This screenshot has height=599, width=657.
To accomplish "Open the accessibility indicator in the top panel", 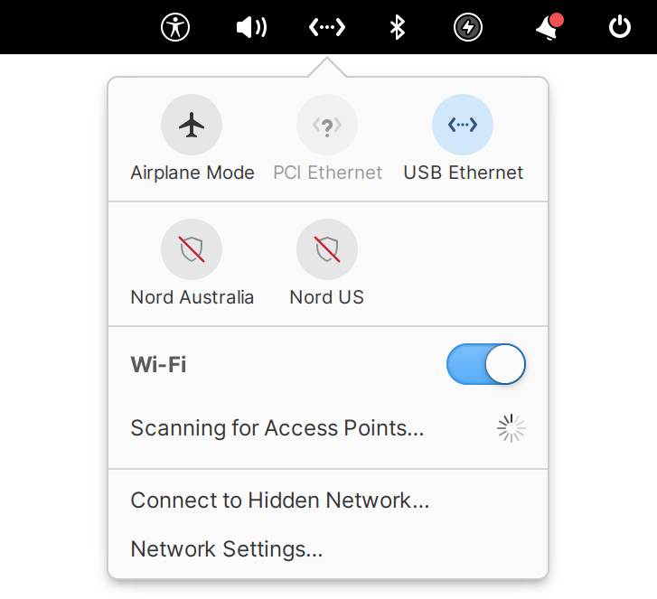I will point(175,28).
